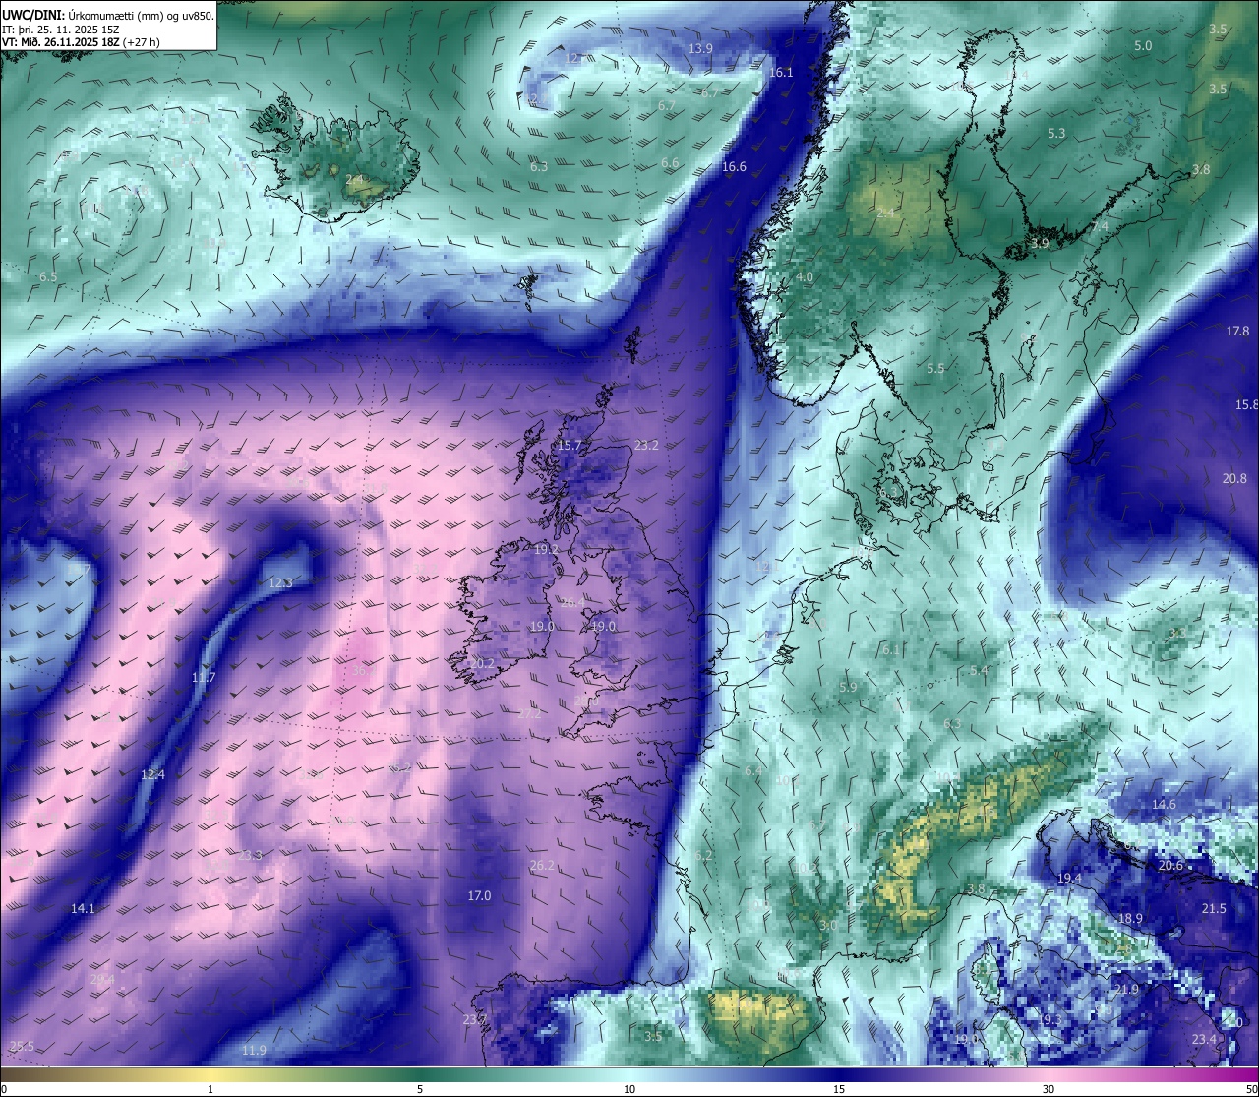Screen dimensions: 1259x1097
Task: Click the 15.8 value at right edge
Action: pos(1247,405)
